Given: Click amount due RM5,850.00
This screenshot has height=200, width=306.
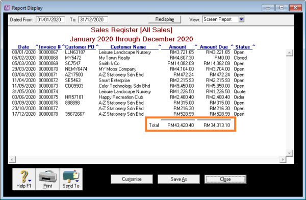Looking at the screenshot, I should 218,86.
